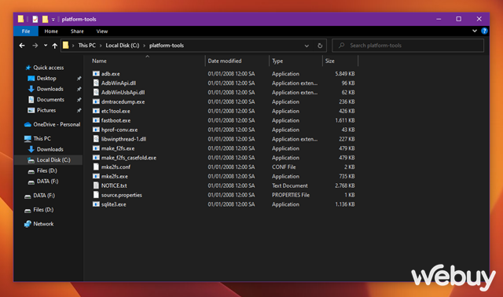Expand the address bar history dropdown

click(307, 46)
